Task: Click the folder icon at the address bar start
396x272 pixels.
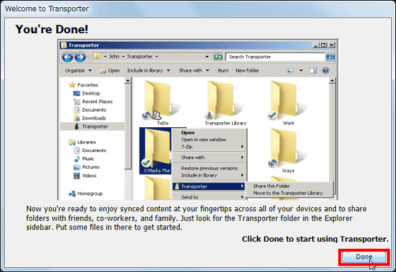Action: (96, 57)
